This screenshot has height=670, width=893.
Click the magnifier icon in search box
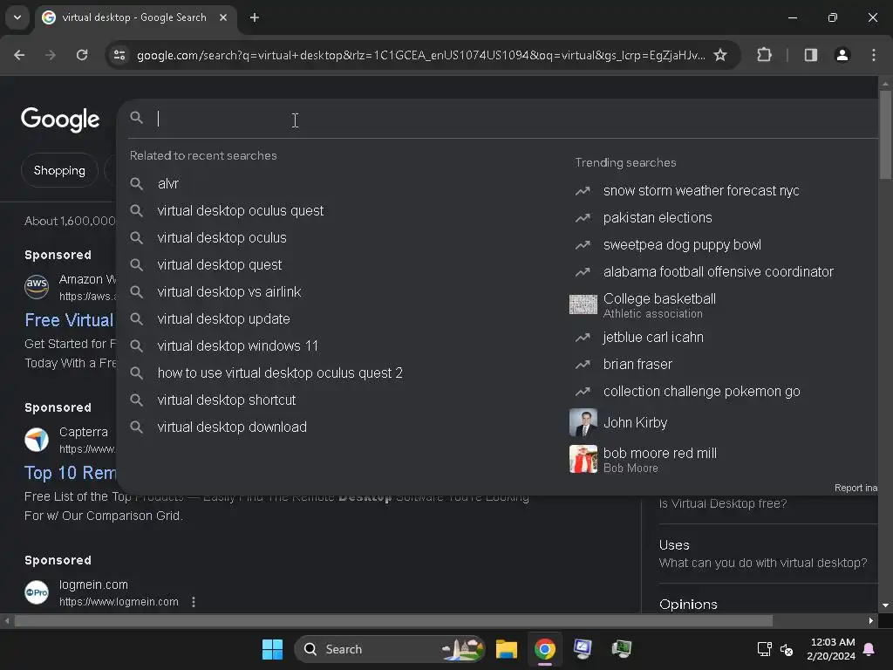point(137,118)
